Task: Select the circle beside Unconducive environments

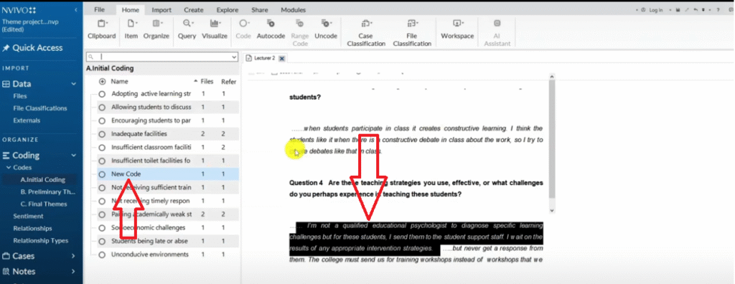Action: (x=102, y=255)
